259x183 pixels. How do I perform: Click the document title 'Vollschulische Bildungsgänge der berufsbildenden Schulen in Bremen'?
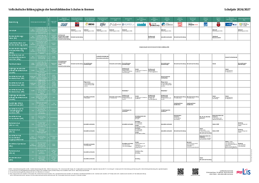coord(51,10)
